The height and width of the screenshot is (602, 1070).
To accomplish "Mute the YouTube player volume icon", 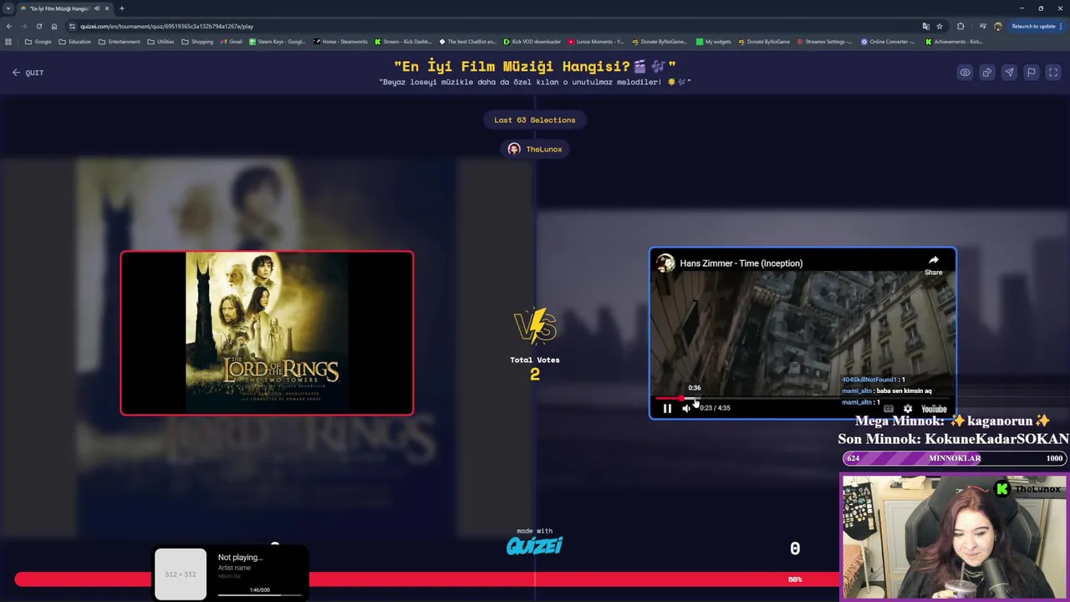I will click(x=686, y=408).
